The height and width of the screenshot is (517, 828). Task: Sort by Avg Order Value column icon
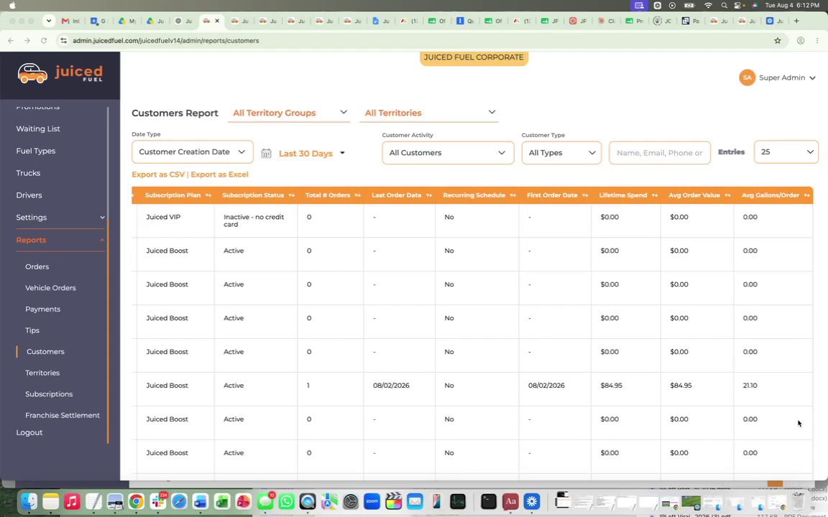pos(727,195)
